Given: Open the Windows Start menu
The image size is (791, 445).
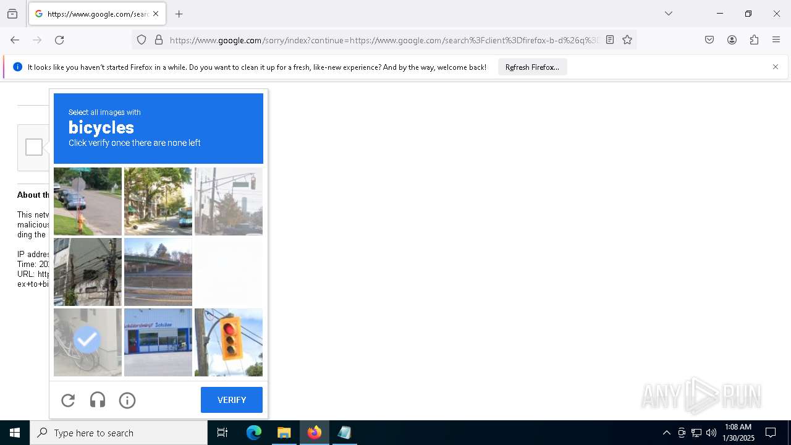Looking at the screenshot, I should [x=15, y=433].
